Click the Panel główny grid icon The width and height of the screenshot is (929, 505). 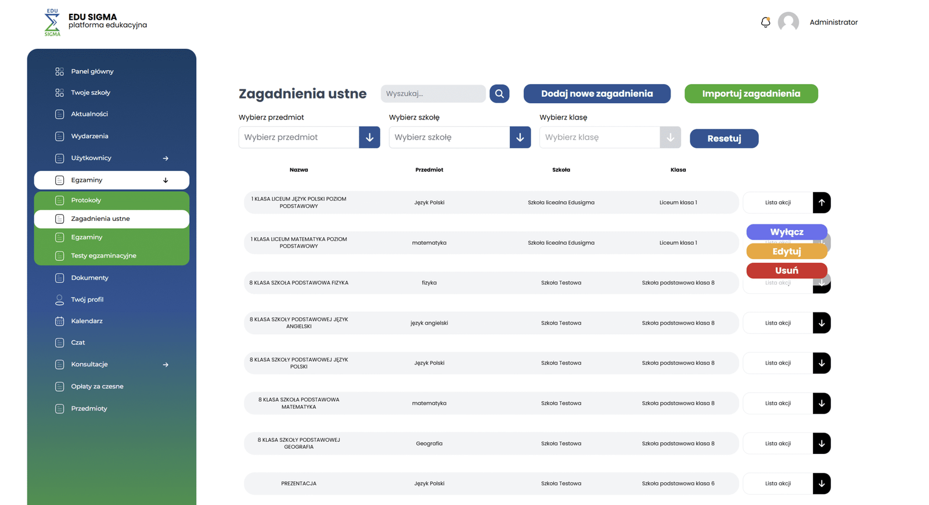[59, 71]
